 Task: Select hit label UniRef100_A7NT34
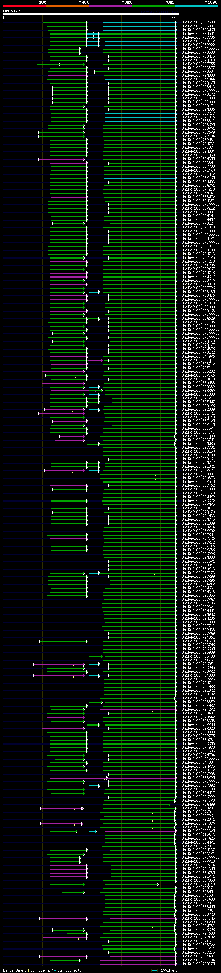pyautogui.click(x=198, y=755)
